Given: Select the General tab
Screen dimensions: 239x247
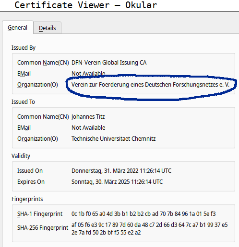Looking at the screenshot, I should (18, 28).
